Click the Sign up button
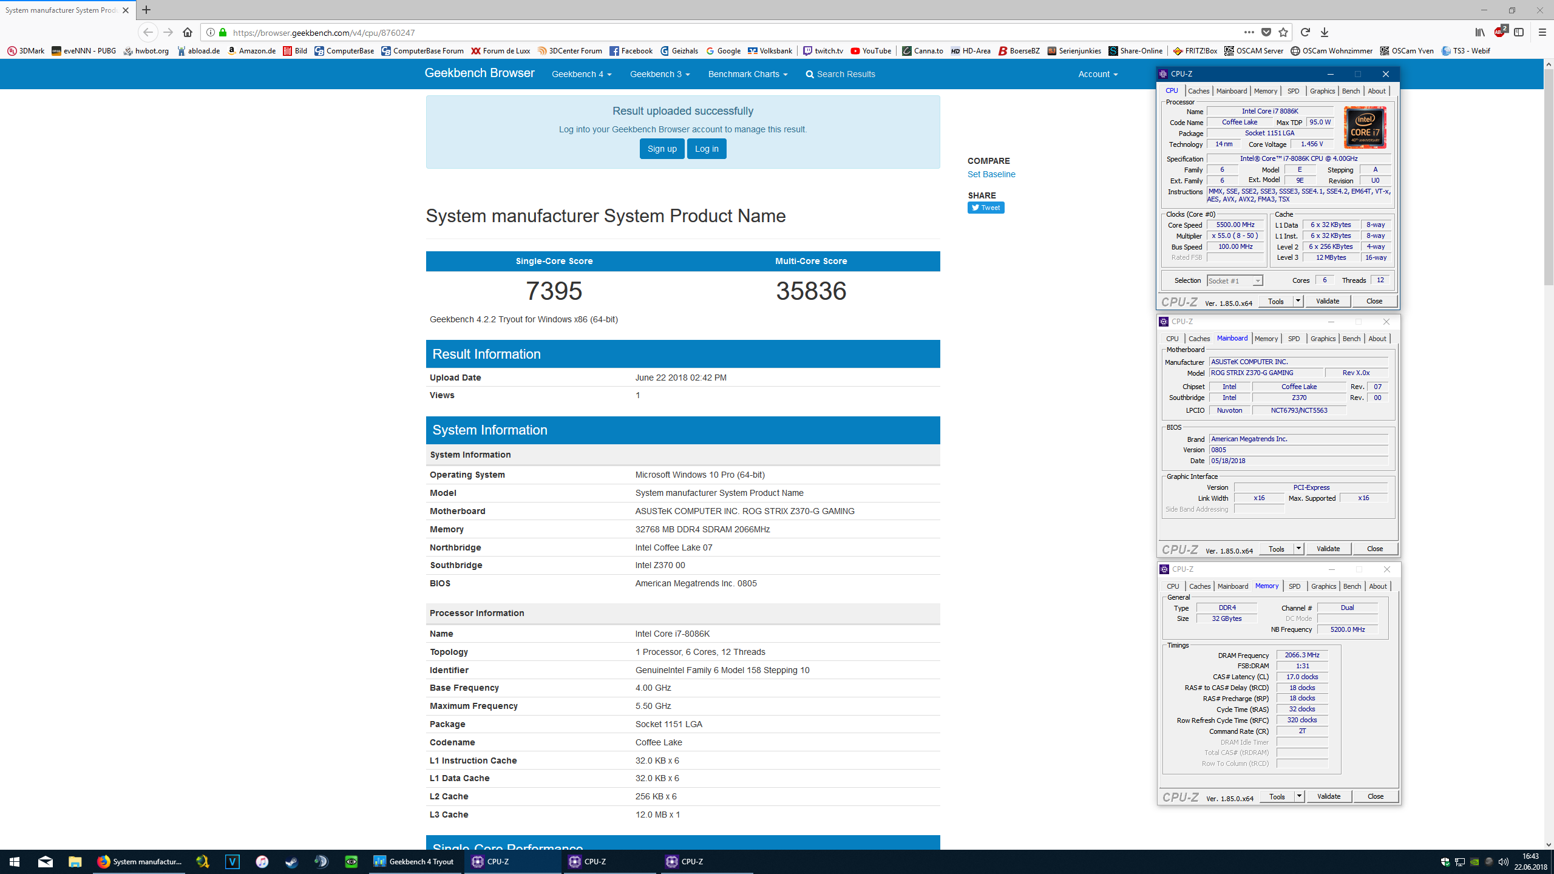Screen dimensions: 1554x874 tap(662, 149)
